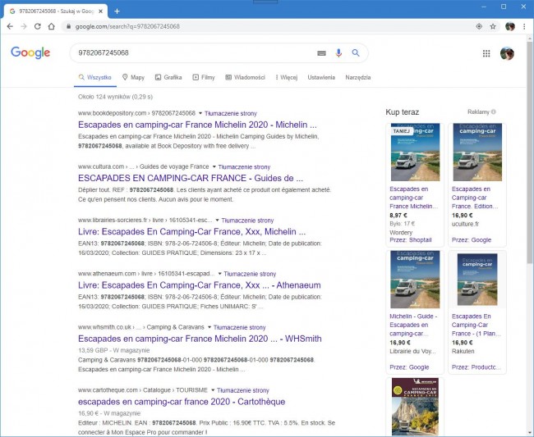The image size is (534, 437).
Task: Open the Rakuten book cover thumbnail
Action: pyautogui.click(x=477, y=280)
